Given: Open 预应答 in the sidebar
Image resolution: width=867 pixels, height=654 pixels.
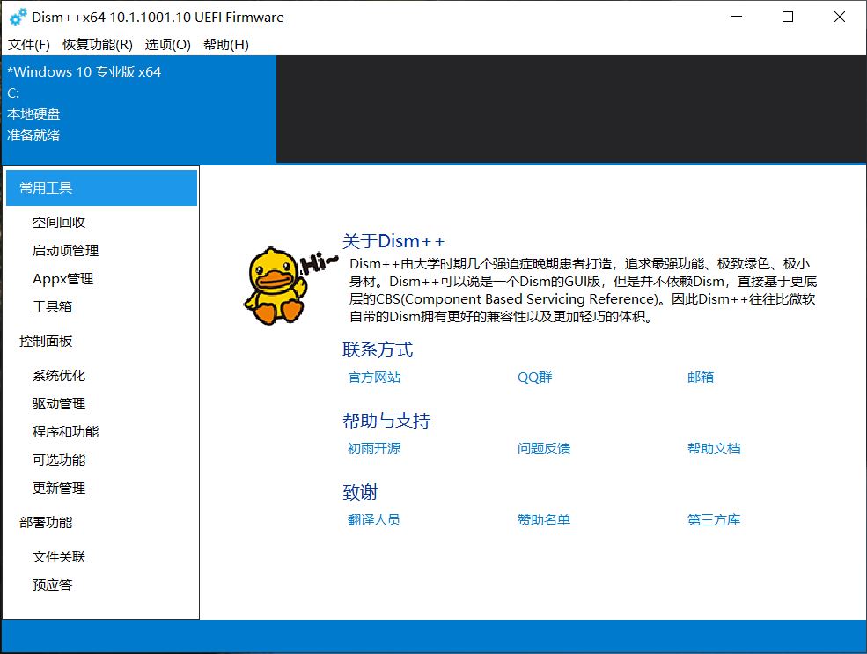Looking at the screenshot, I should coord(52,584).
